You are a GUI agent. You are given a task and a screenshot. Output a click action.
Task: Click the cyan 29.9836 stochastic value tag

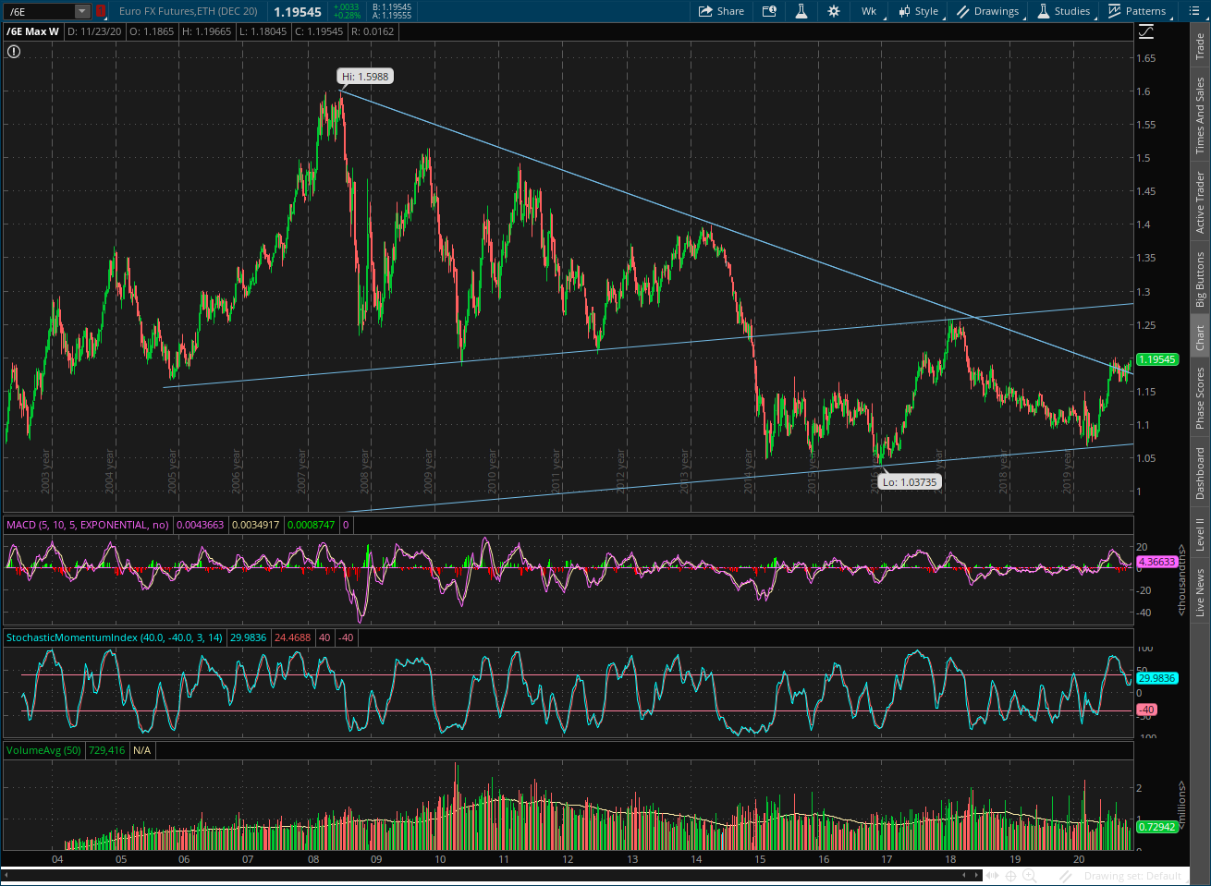1157,678
